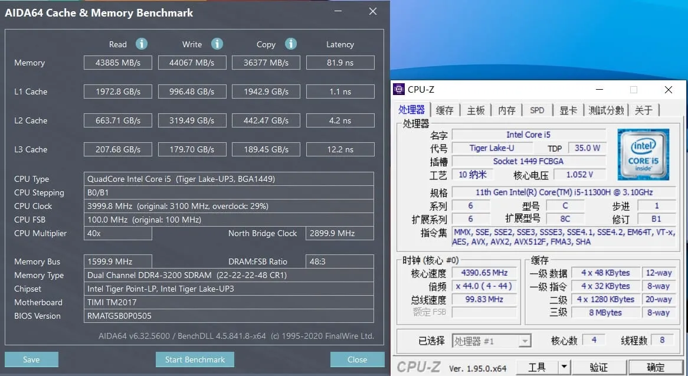Click the Read info icon in AIDA64
Screen dimensions: 688x376
tap(141, 44)
